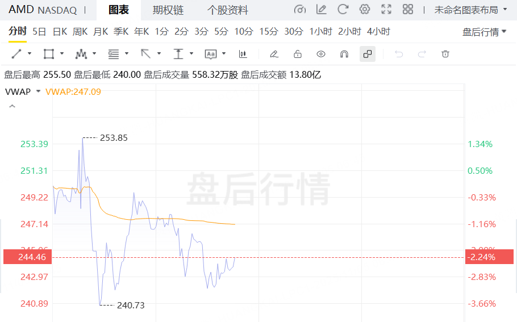Select the 15分 interval
517x322 pixels.
click(x=269, y=32)
